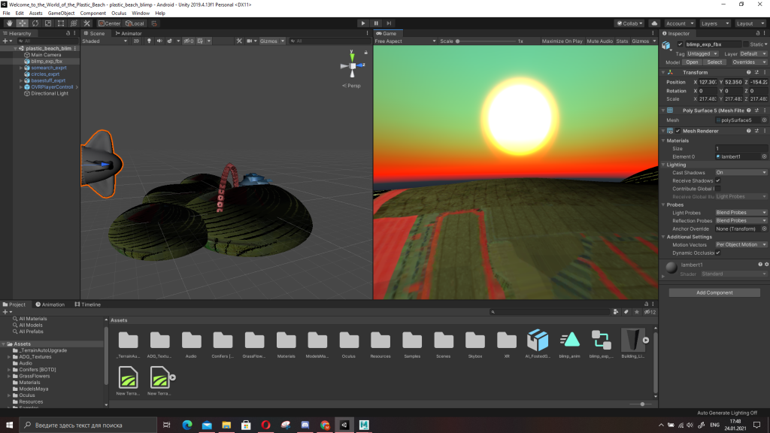Screen dimensions: 770x433
Task: Open the Scene view camera settings icon
Action: click(251, 41)
